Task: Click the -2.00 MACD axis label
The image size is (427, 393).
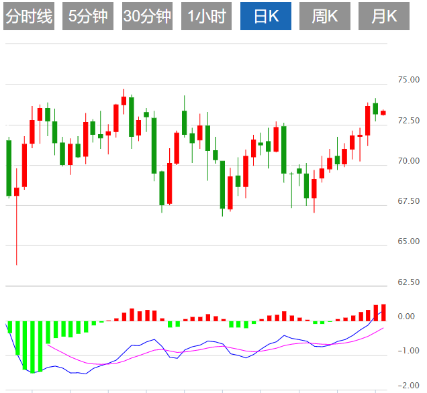Action: 409,386
